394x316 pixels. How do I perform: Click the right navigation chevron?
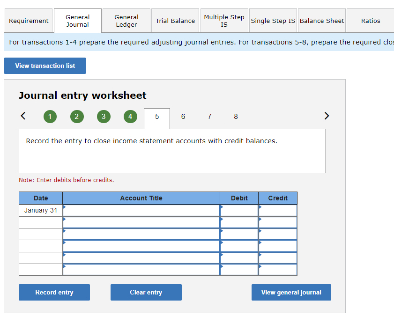point(327,116)
